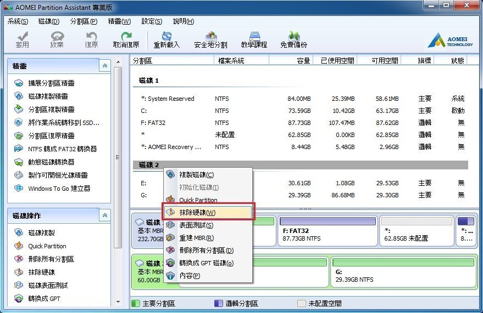Image resolution: width=483 pixels, height=313 pixels.
Task: Launch the 擴展分割區精靈 wizard
Action: 45,83
